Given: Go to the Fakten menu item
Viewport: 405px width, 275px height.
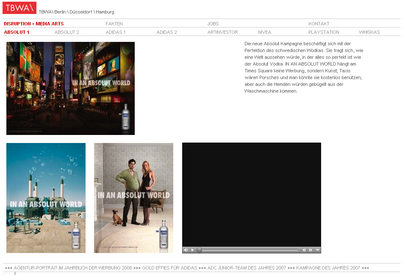Looking at the screenshot, I should point(114,24).
